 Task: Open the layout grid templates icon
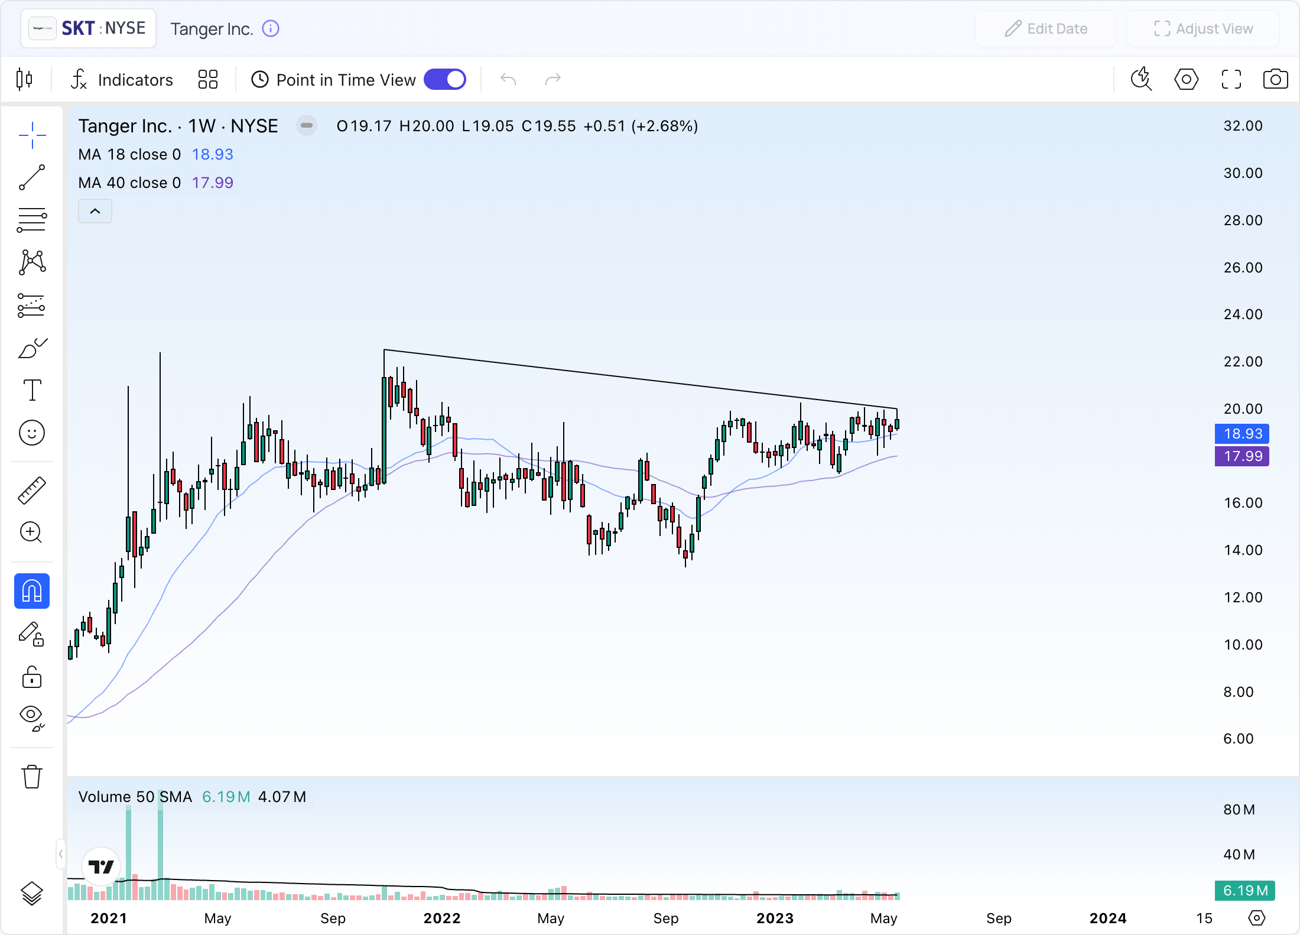[208, 79]
